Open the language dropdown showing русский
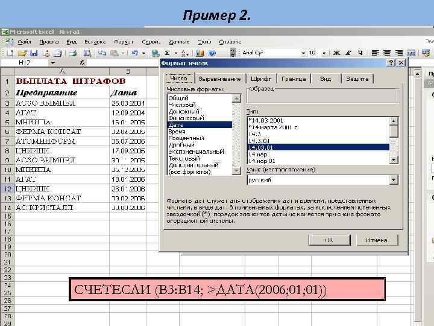 point(393,180)
